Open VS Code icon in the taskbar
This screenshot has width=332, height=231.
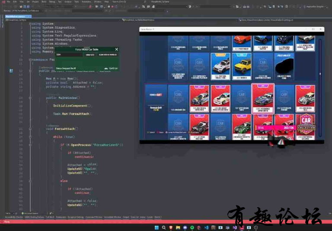point(206,228)
